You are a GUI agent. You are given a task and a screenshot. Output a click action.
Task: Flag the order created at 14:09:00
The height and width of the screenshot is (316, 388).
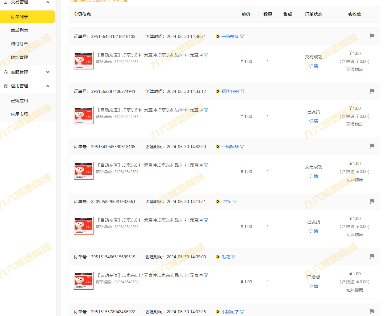372,256
